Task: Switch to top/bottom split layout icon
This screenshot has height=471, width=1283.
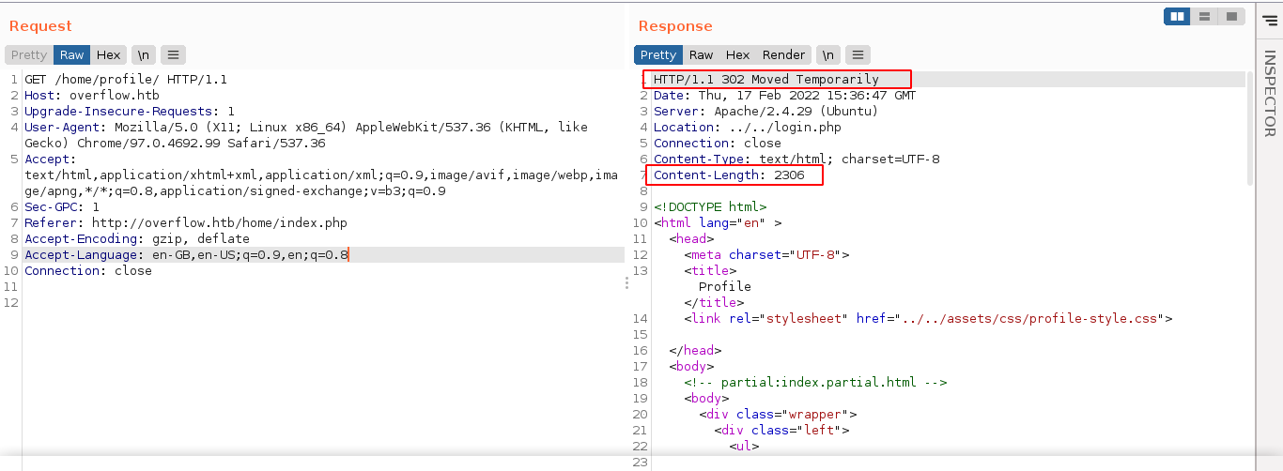Action: pos(1203,17)
